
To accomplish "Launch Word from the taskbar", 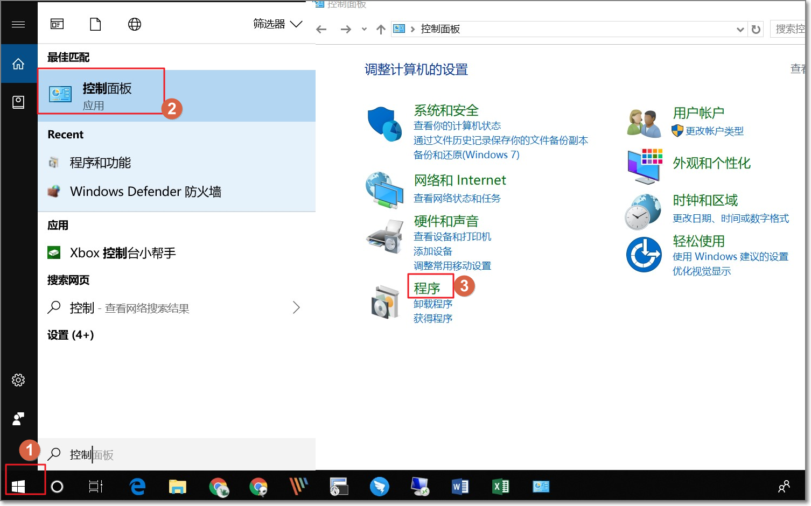I will [x=460, y=487].
